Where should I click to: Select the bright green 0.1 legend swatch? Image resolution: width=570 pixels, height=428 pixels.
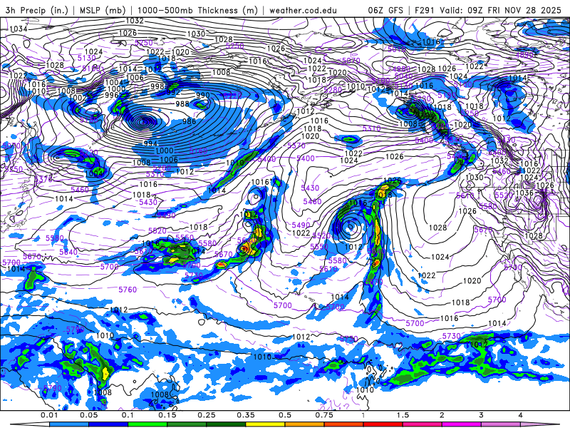(x=147, y=424)
